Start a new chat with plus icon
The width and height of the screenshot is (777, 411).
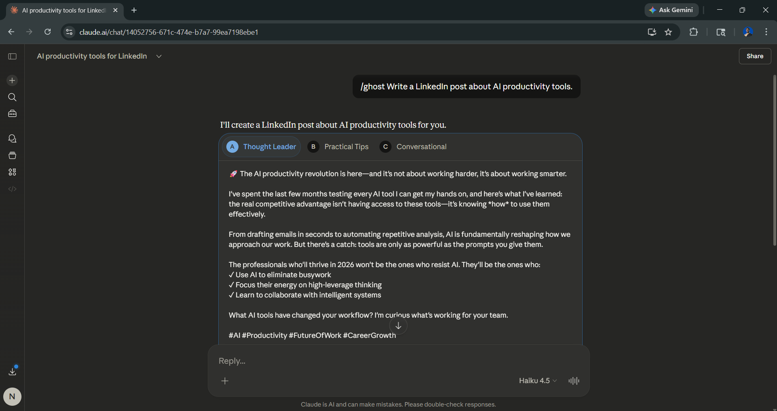12,80
